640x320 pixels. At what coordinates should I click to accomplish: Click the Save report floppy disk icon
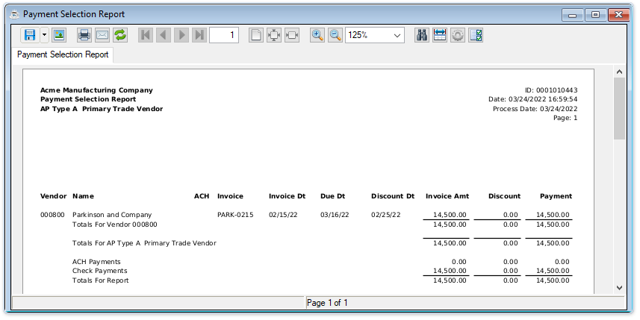click(x=30, y=35)
